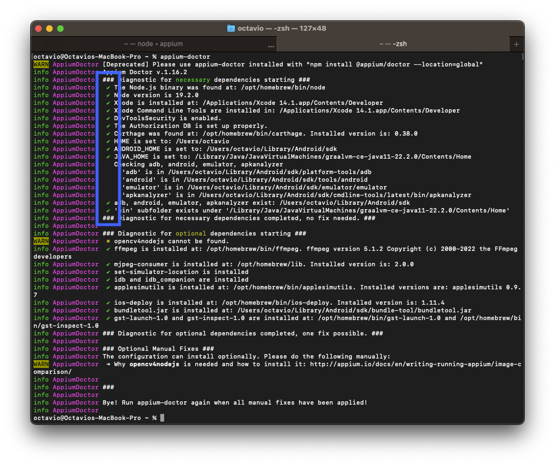Click 'bundletool.jar is installed at' line
This screenshot has height=465, width=555.
[x=293, y=310]
